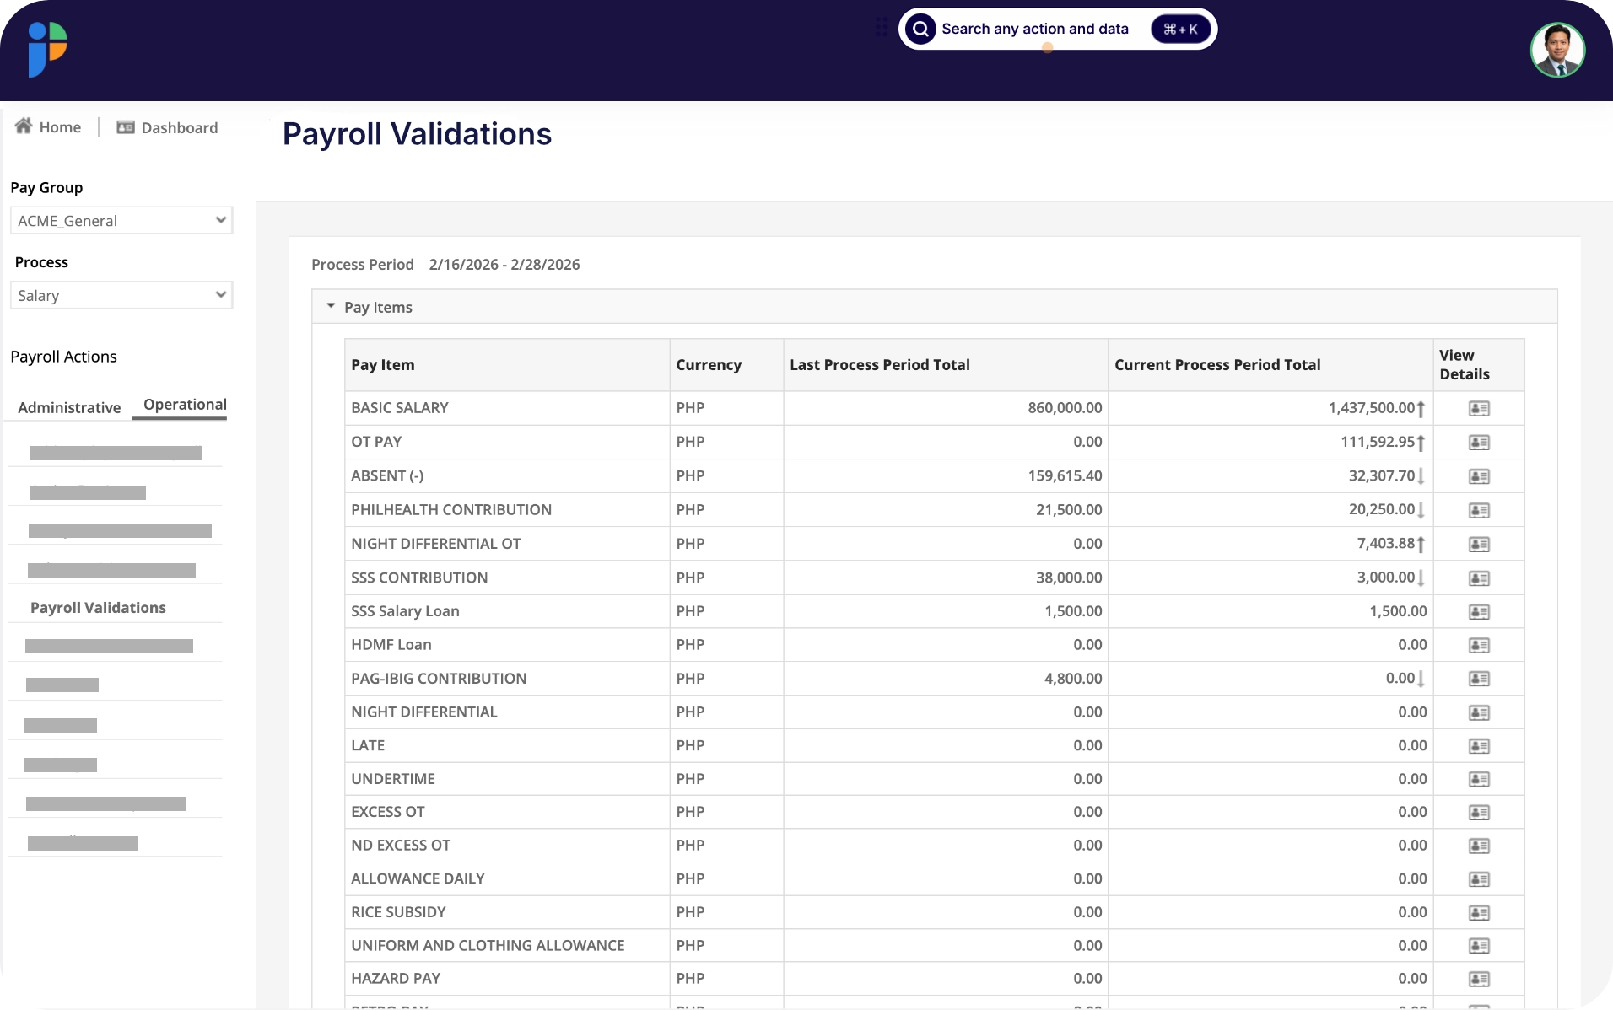Open the user profile avatar

pyautogui.click(x=1556, y=50)
